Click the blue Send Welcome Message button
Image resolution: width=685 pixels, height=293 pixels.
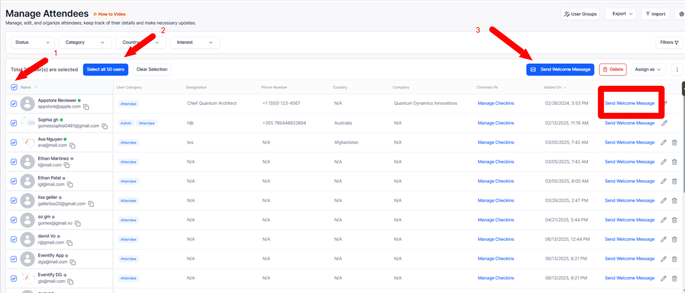pos(560,69)
